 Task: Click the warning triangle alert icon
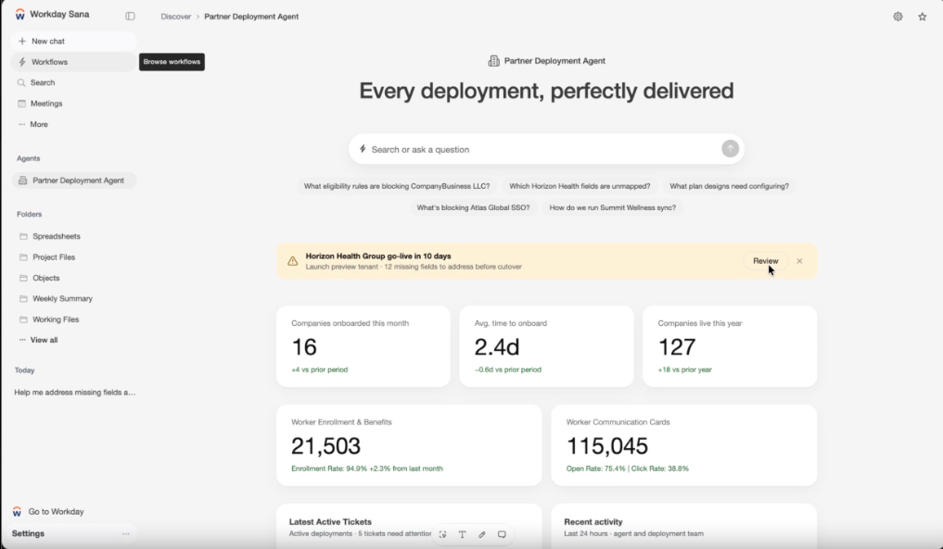[x=292, y=261]
